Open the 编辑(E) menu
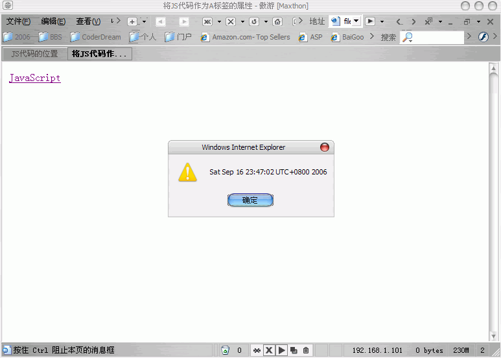The height and width of the screenshot is (358, 501). (x=53, y=21)
